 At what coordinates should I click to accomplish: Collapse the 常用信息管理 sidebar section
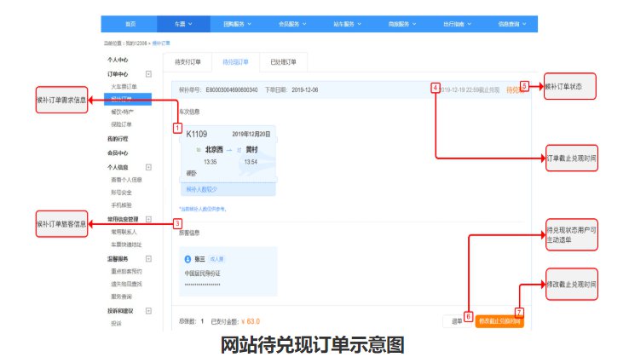pyautogui.click(x=149, y=219)
